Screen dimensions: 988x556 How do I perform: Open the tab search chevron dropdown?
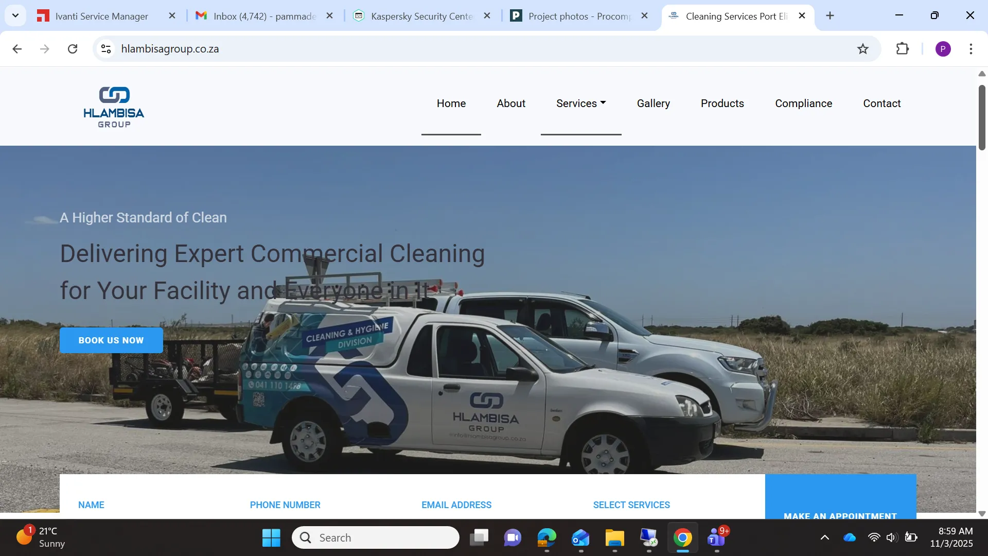[15, 15]
